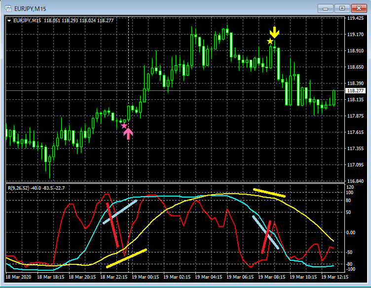Minimize the EURJPY,M15 chart window
This screenshot has height=288, width=371.
pos(325,8)
